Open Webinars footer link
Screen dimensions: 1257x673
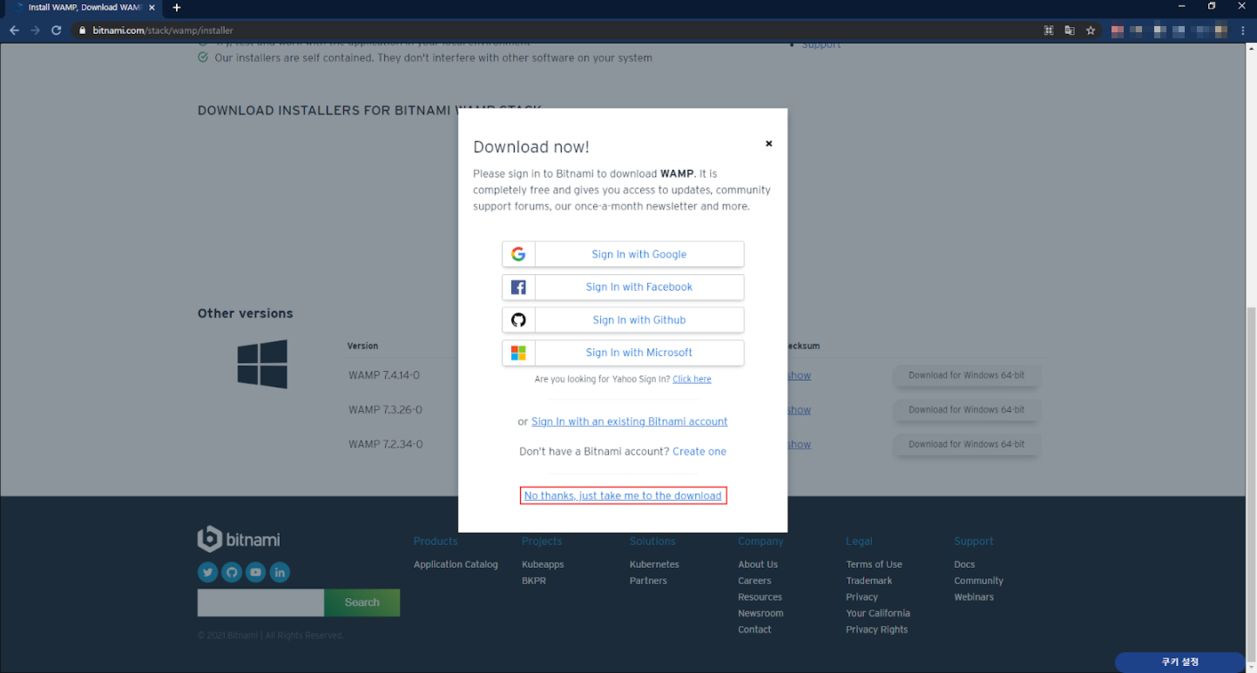click(x=974, y=597)
